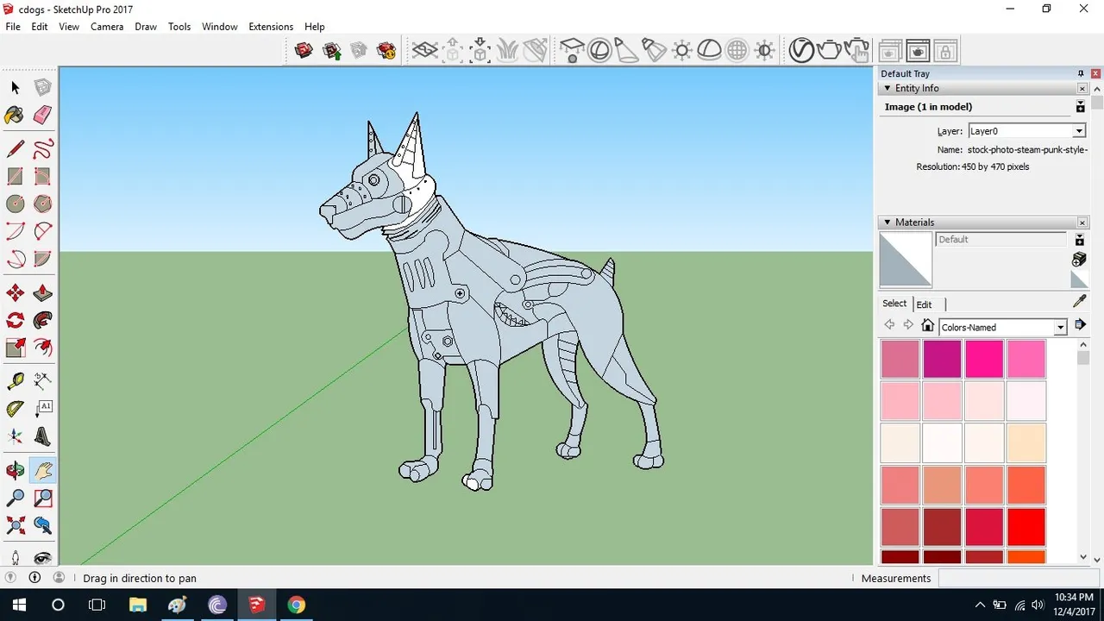Choose the Make Component tool
The width and height of the screenshot is (1104, 621).
point(42,87)
